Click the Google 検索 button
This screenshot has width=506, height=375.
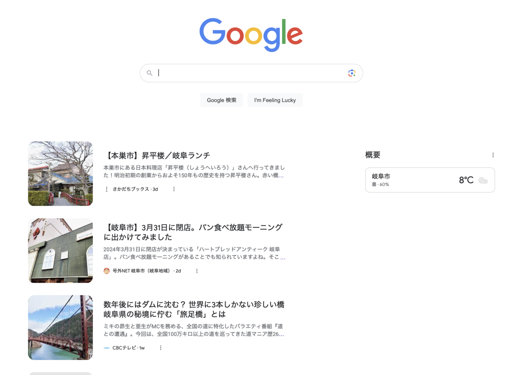221,100
